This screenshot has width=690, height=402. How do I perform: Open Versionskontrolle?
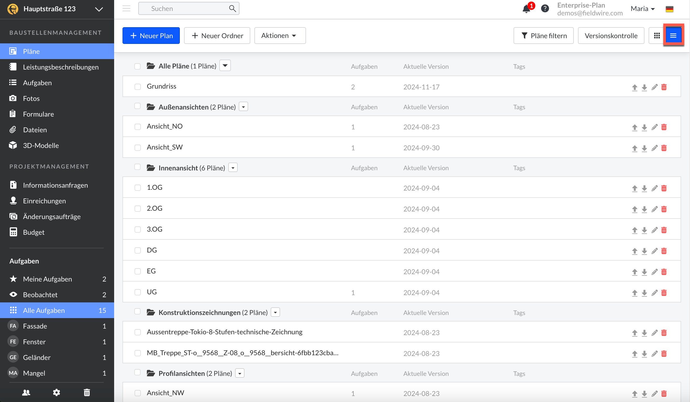click(x=611, y=36)
